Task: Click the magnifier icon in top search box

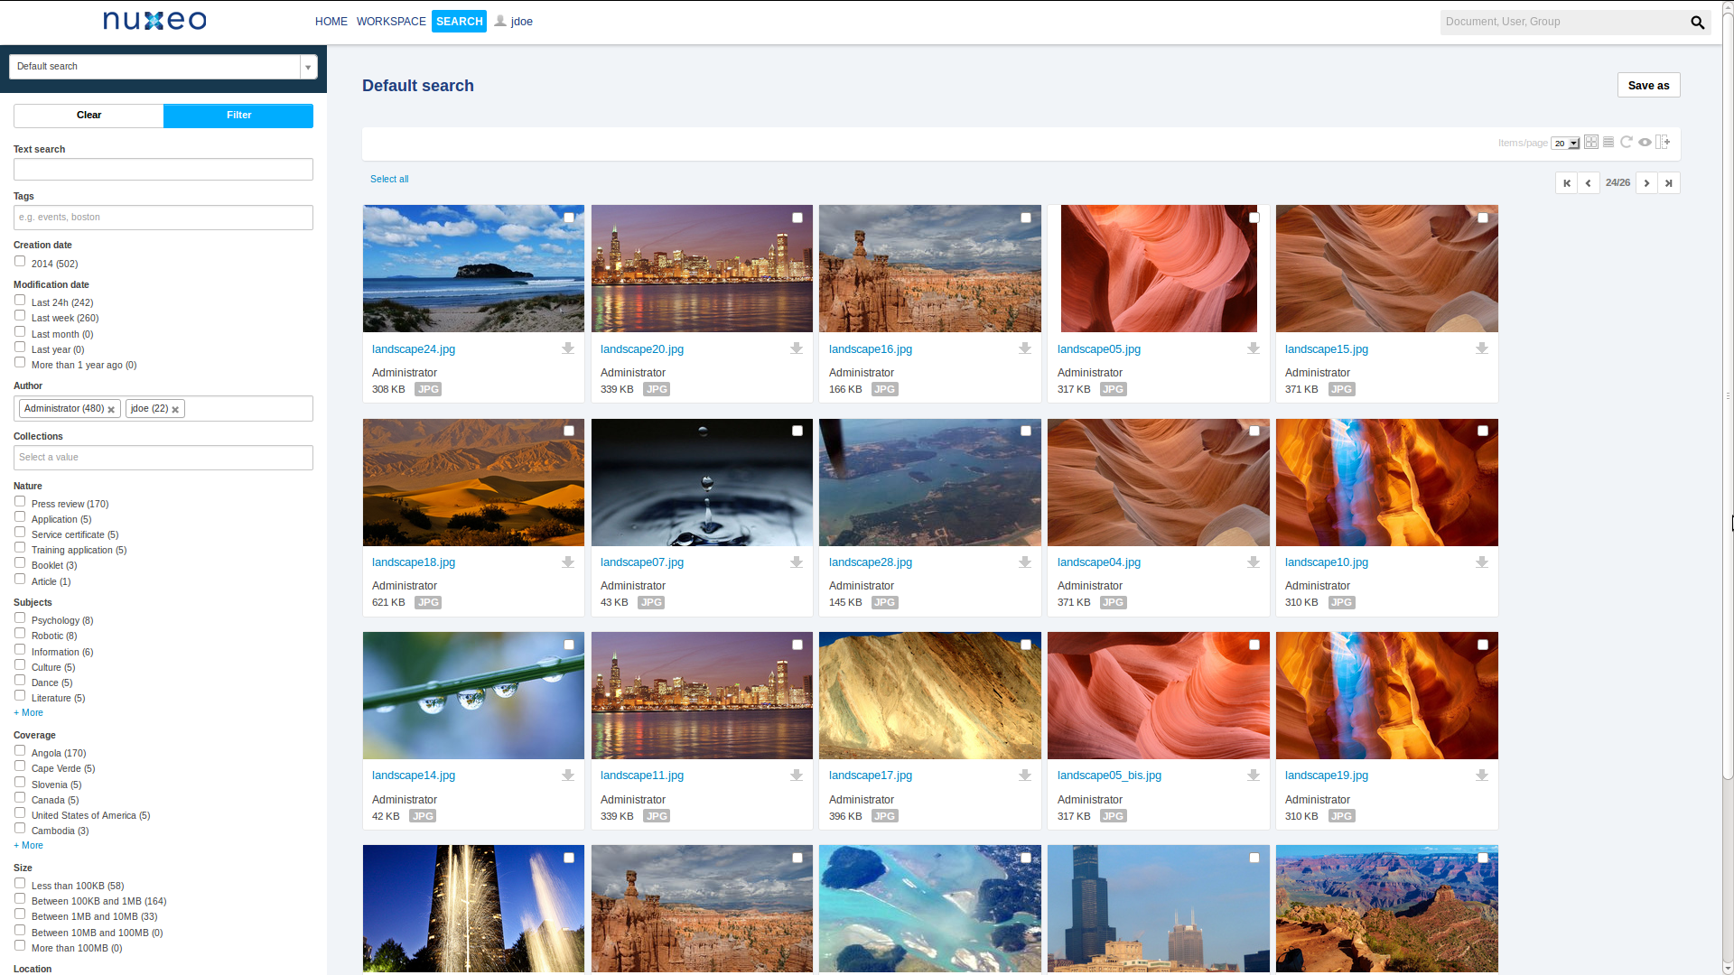Action: [1697, 23]
